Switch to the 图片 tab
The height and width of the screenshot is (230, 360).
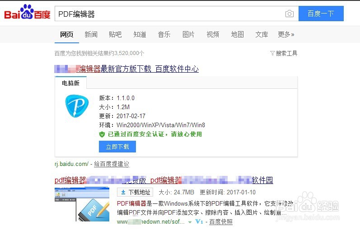(188, 35)
